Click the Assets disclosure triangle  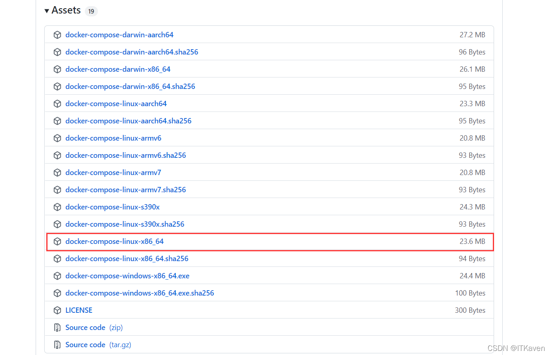(47, 10)
